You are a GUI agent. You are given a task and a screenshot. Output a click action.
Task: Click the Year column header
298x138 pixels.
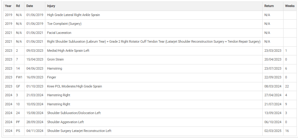[x=8, y=6]
